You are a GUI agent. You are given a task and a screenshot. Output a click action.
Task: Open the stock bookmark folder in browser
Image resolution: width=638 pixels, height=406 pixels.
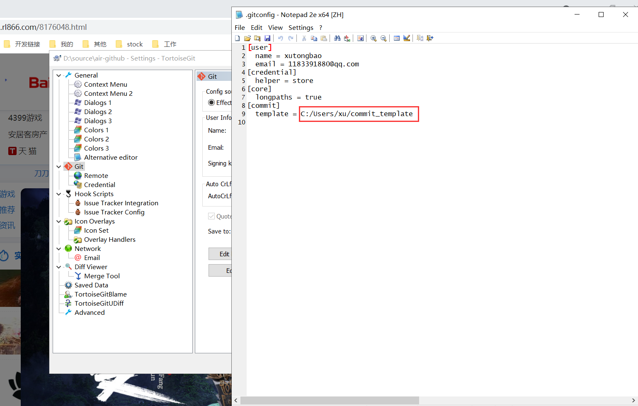tap(129, 44)
